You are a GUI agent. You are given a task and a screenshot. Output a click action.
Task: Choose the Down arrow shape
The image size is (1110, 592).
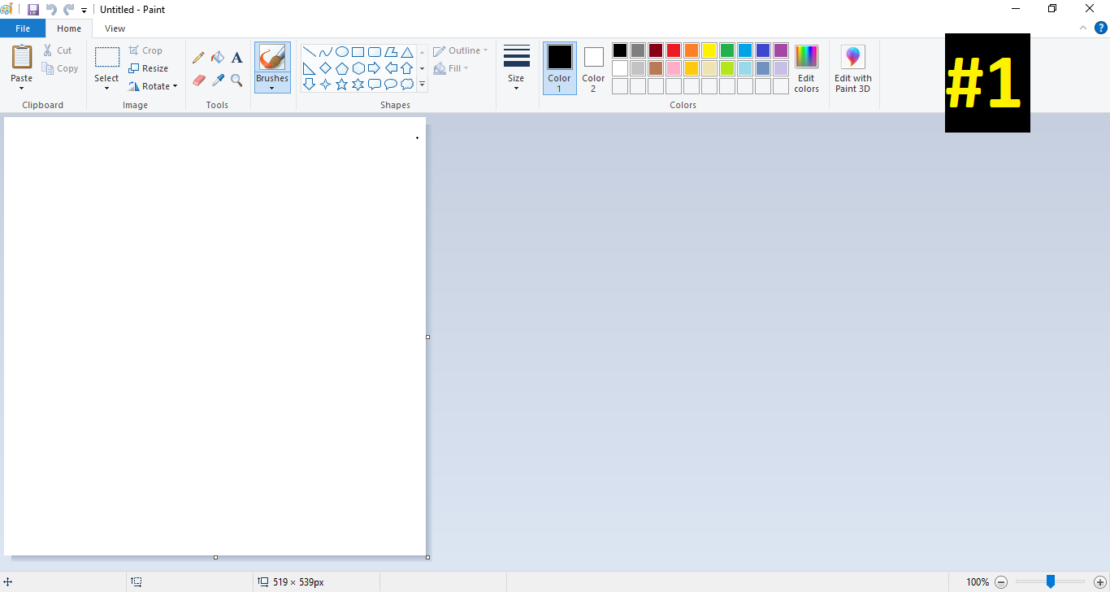[x=310, y=84]
